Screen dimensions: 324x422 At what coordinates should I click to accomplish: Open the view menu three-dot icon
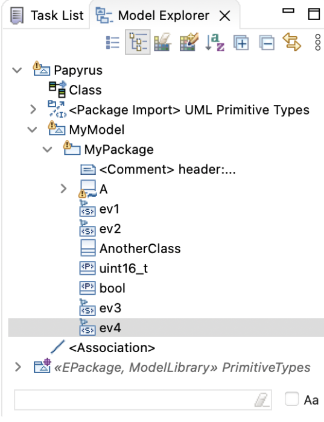click(317, 42)
